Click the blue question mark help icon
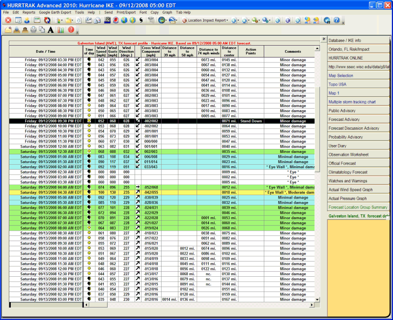393x320 pixels. coord(336,20)
